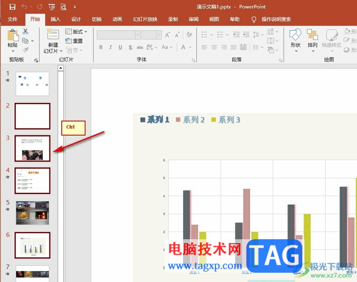Click the increase indent icon

pos(246,35)
